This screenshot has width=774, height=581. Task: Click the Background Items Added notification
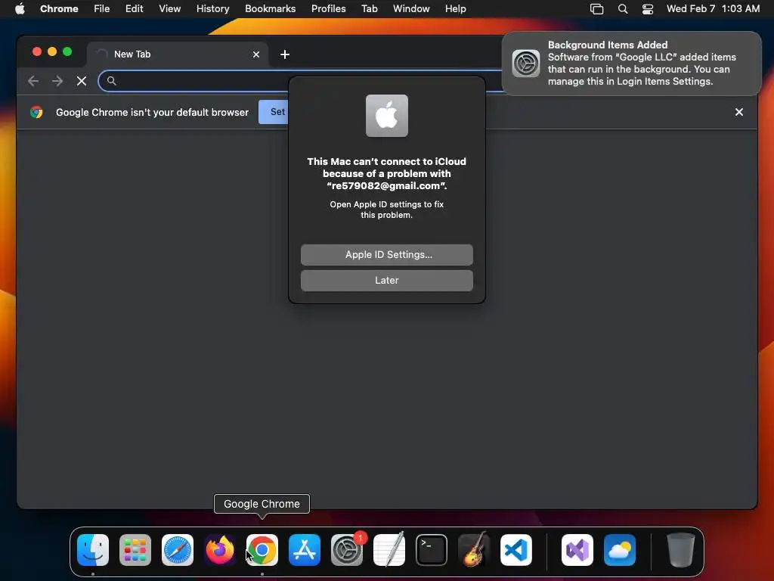coord(632,64)
